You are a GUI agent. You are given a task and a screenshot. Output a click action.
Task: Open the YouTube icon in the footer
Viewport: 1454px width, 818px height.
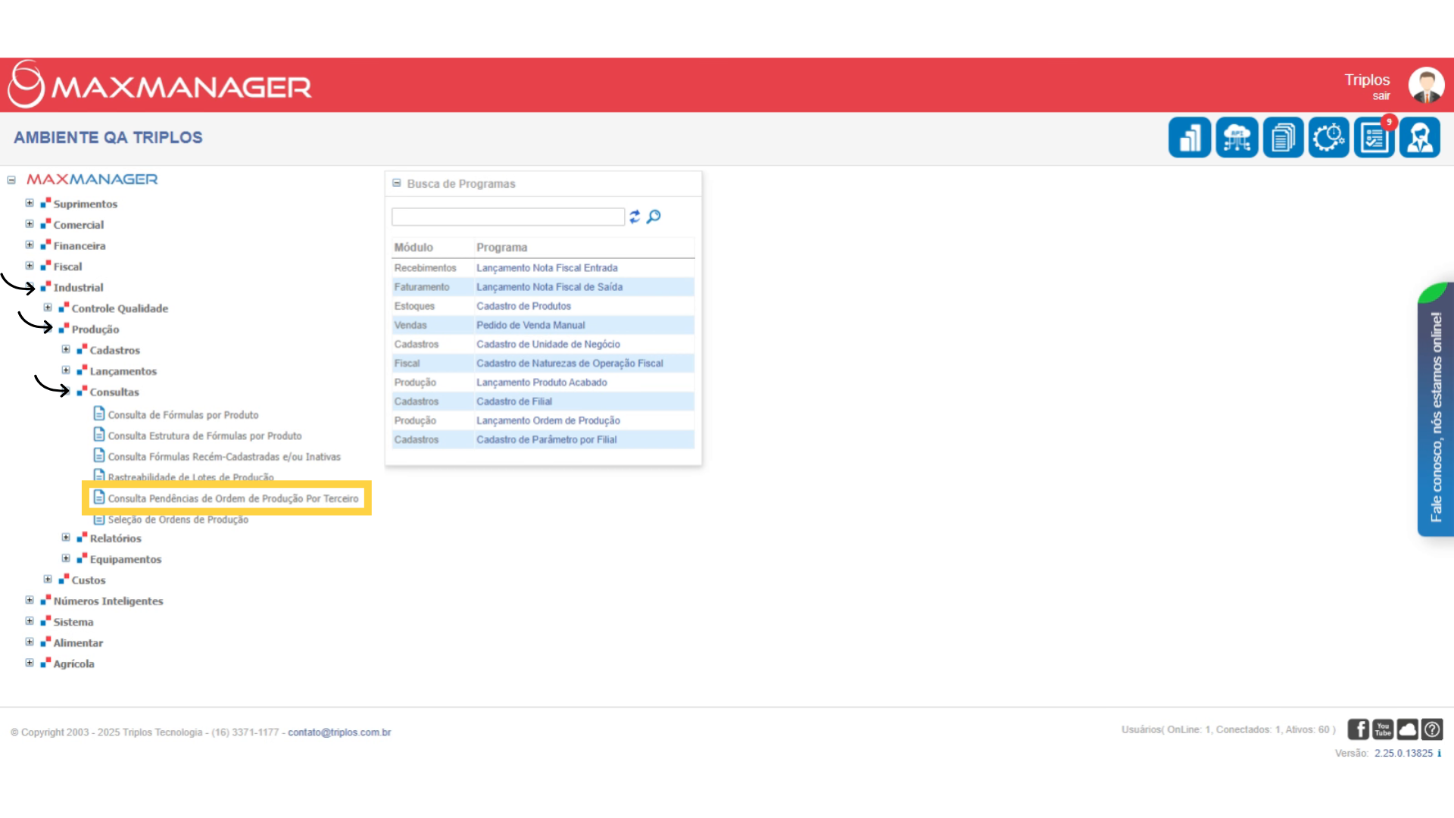click(x=1383, y=729)
